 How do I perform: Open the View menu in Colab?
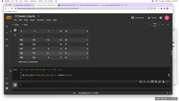pos(26,20)
